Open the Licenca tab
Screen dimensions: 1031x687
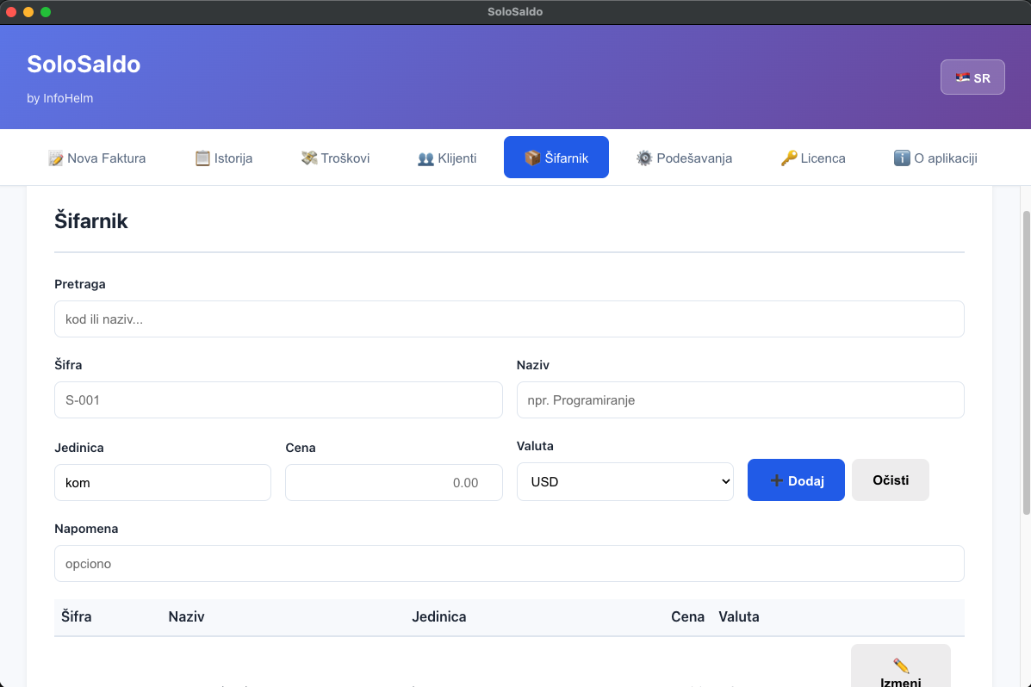pos(813,158)
